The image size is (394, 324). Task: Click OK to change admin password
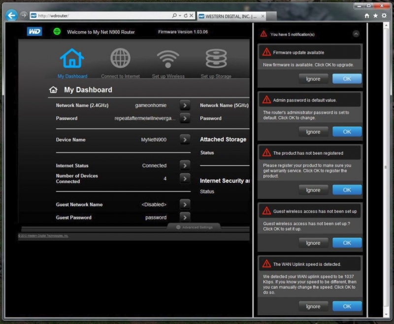pyautogui.click(x=347, y=131)
